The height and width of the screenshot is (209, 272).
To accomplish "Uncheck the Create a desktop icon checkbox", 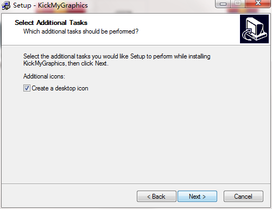I will coord(27,88).
